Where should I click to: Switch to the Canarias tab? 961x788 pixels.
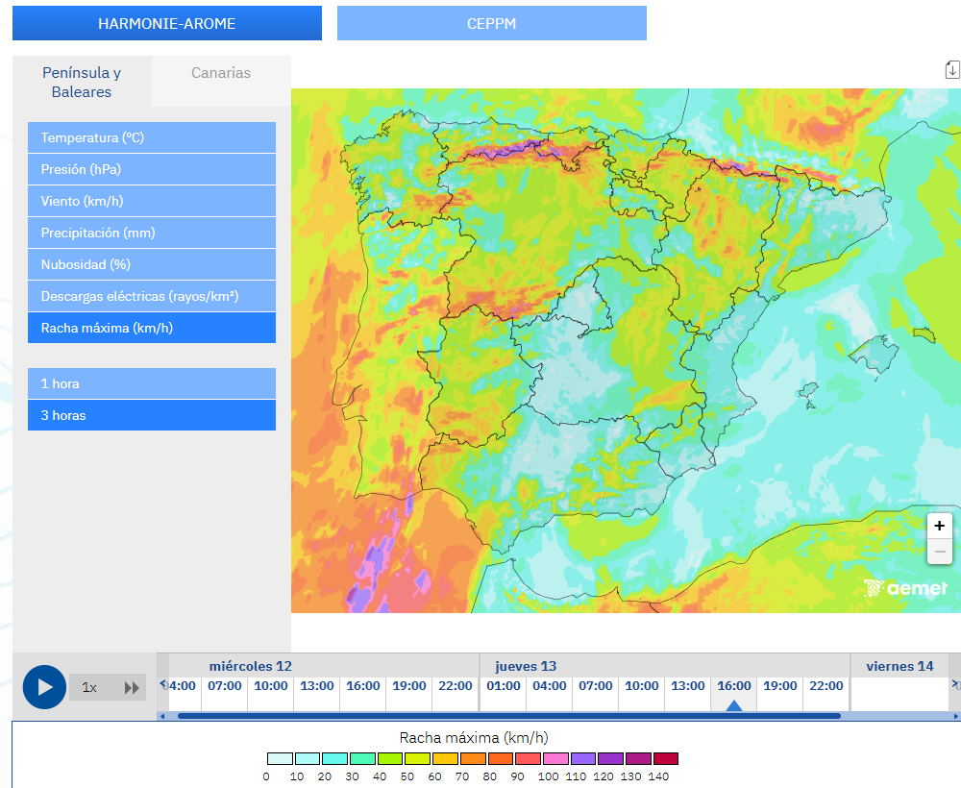tap(221, 73)
